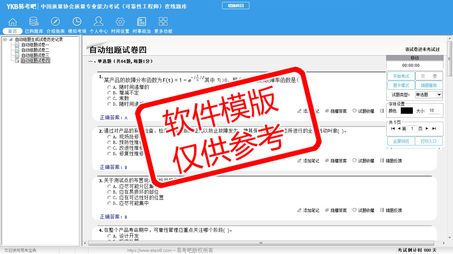Image resolution: width=453 pixels, height=254 pixels.
Task: Click 交卷 button
Action: (429, 76)
